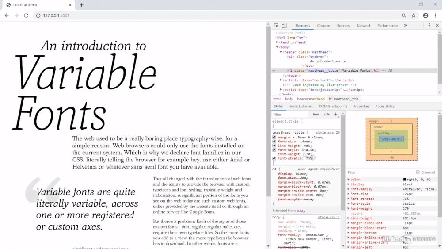
Task: Open a new browser tab
Action: (81, 5)
